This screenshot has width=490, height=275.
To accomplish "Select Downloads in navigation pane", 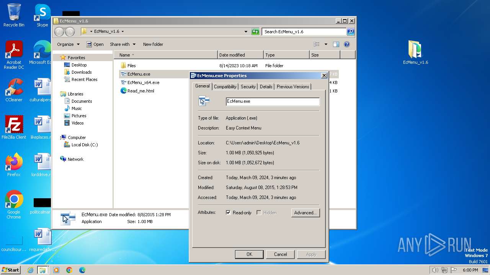I will pos(82,72).
